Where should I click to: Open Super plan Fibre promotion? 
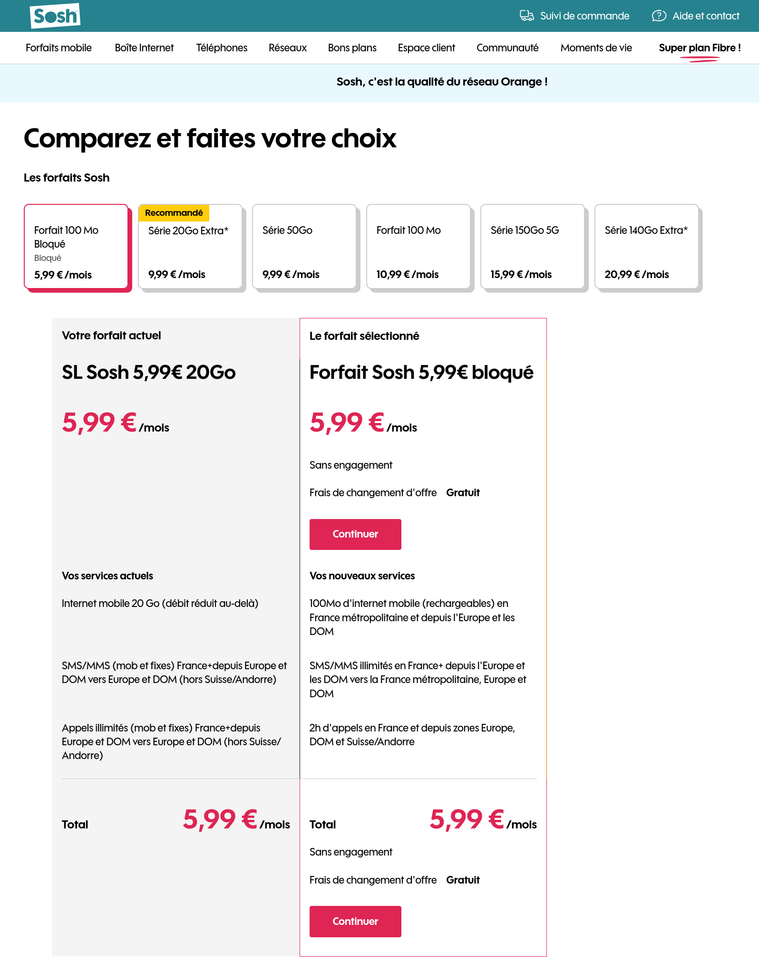click(700, 48)
